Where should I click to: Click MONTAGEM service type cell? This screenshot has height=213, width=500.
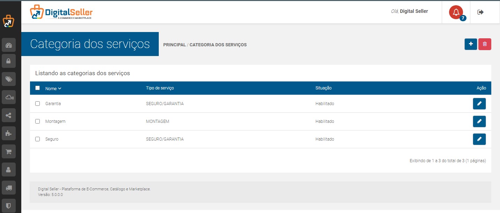coord(157,121)
